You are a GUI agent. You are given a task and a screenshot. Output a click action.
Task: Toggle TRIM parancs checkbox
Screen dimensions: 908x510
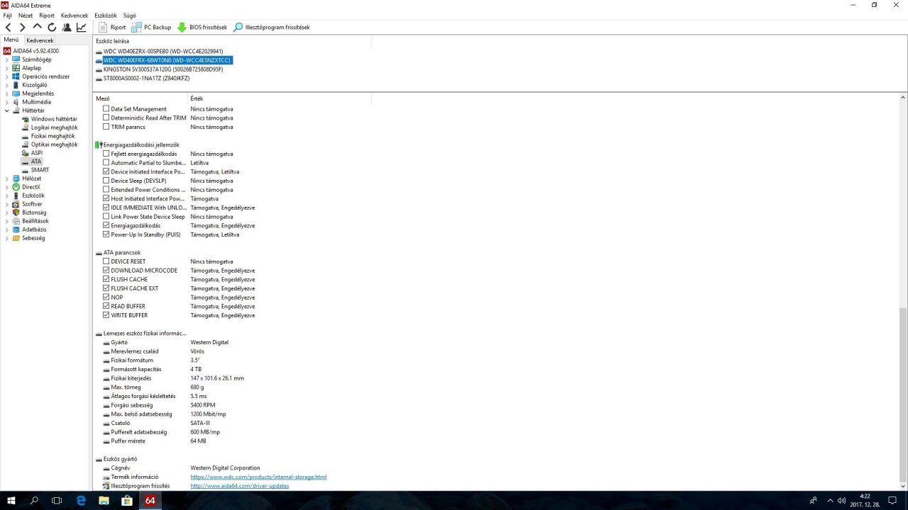(106, 127)
